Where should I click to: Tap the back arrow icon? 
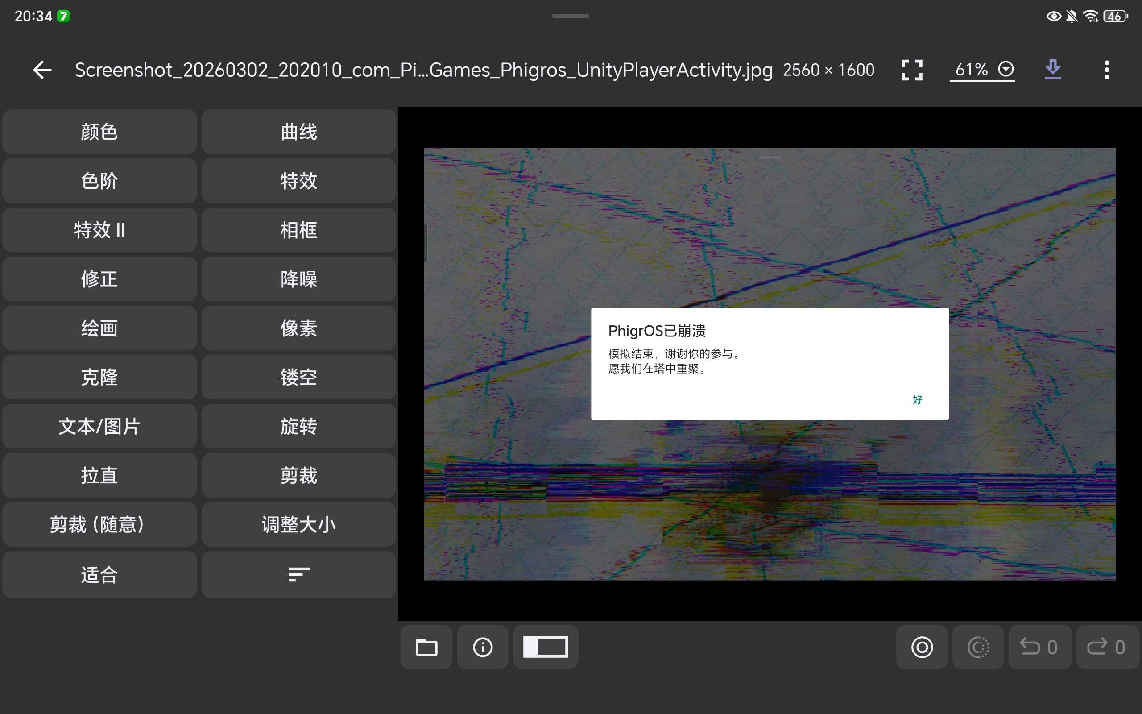(42, 70)
